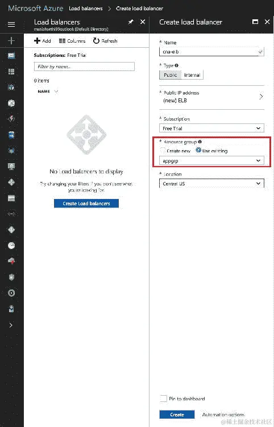Open Columns in Load balancers toolbar
This screenshot has height=427, width=274.
(72, 41)
